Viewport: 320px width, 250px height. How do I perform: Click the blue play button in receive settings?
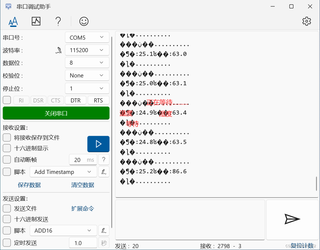[x=98, y=144]
